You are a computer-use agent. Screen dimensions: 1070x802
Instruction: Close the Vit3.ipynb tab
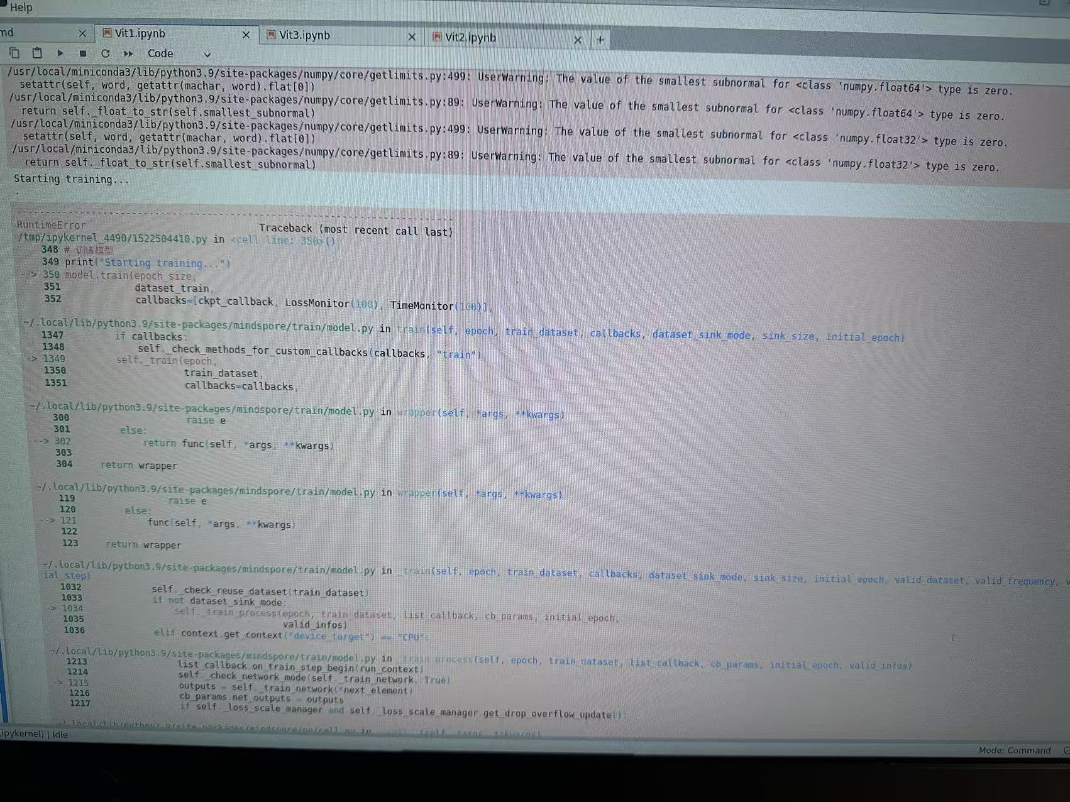tap(412, 37)
